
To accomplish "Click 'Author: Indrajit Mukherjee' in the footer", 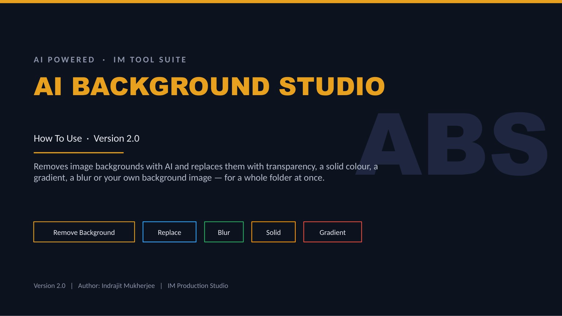I will [x=116, y=285].
